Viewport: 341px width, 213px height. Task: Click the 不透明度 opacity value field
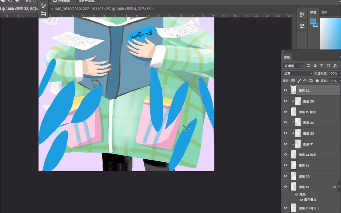click(333, 73)
